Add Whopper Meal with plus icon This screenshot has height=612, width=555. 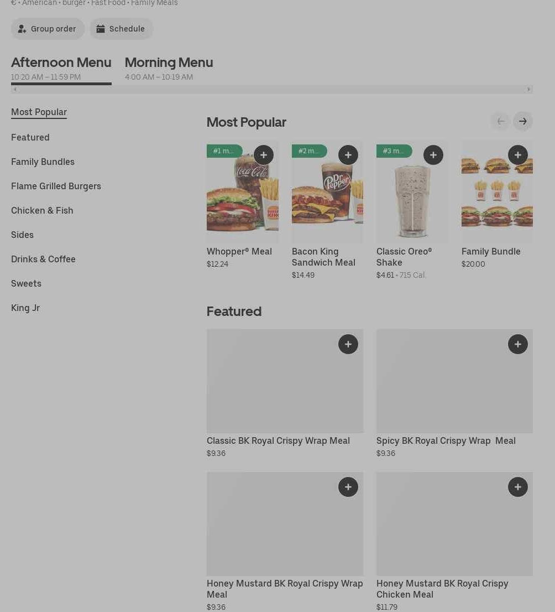point(264,155)
